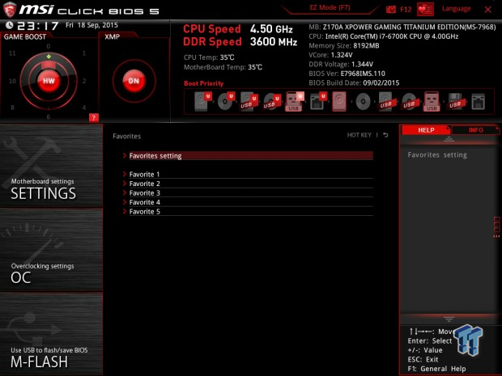Toggle the Game Boost HW knob
The width and height of the screenshot is (502, 376).
click(49, 81)
